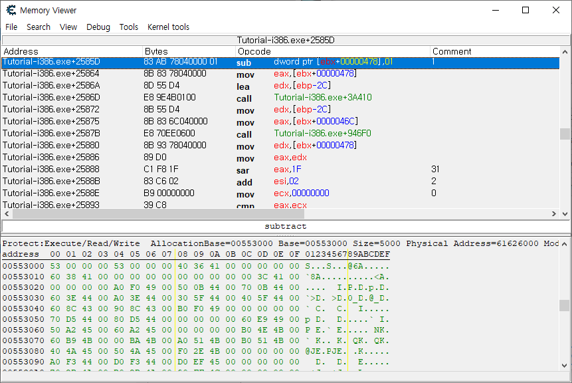The height and width of the screenshot is (383, 572).
Task: Open the Search menu
Action: pyautogui.click(x=39, y=27)
